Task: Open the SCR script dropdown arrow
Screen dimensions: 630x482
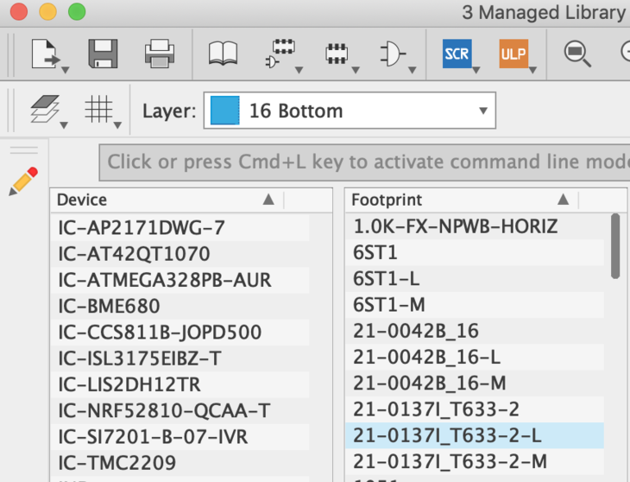Action: tap(476, 70)
